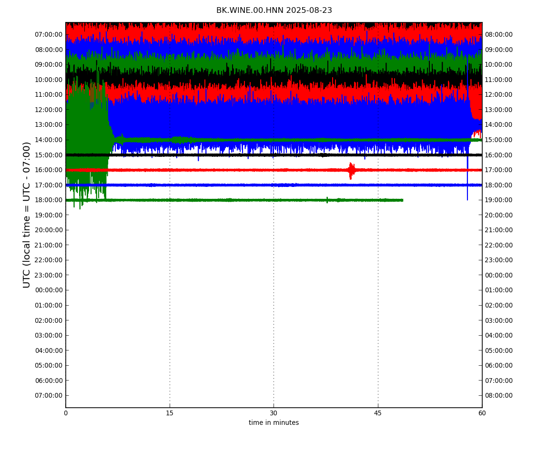The height and width of the screenshot is (453, 548).
Task: Click the x-axis tick label 60
Action: [482, 413]
